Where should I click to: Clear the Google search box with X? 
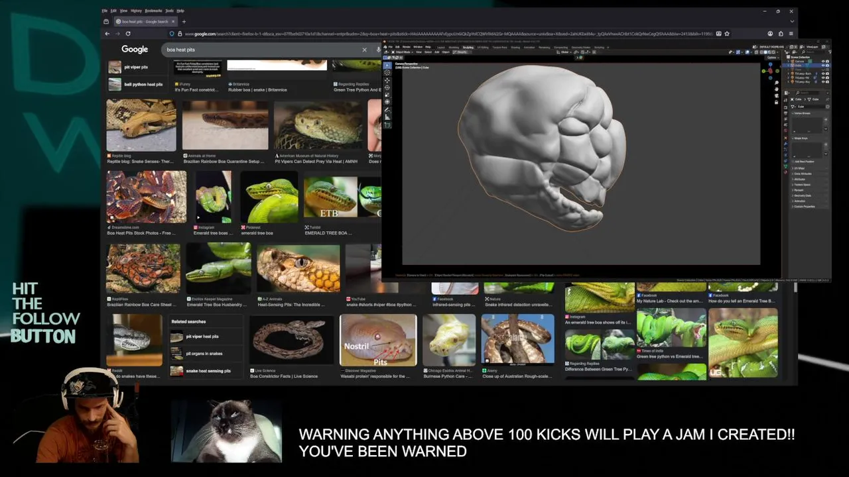(364, 50)
